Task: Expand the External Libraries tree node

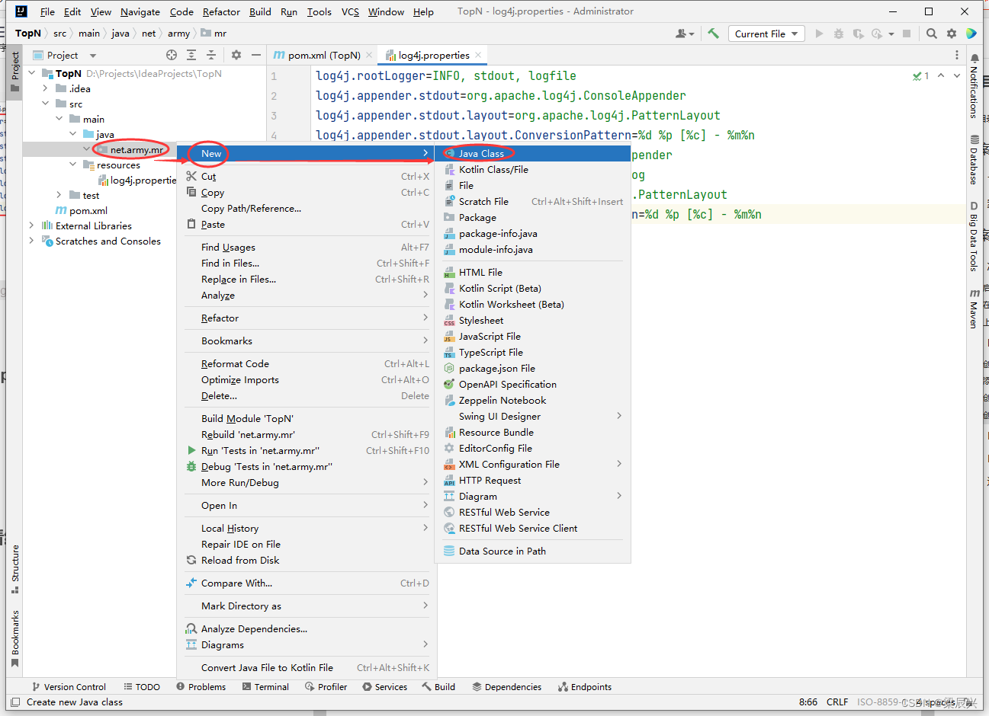Action: pyautogui.click(x=31, y=225)
